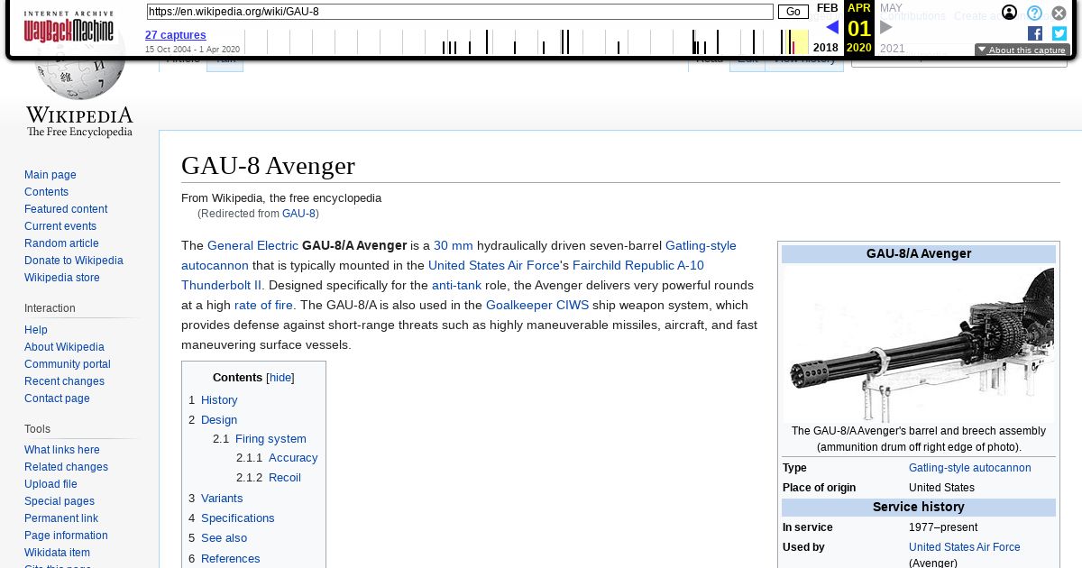This screenshot has width=1082, height=568.
Task: Open Help in Interaction section
Action: (x=36, y=330)
